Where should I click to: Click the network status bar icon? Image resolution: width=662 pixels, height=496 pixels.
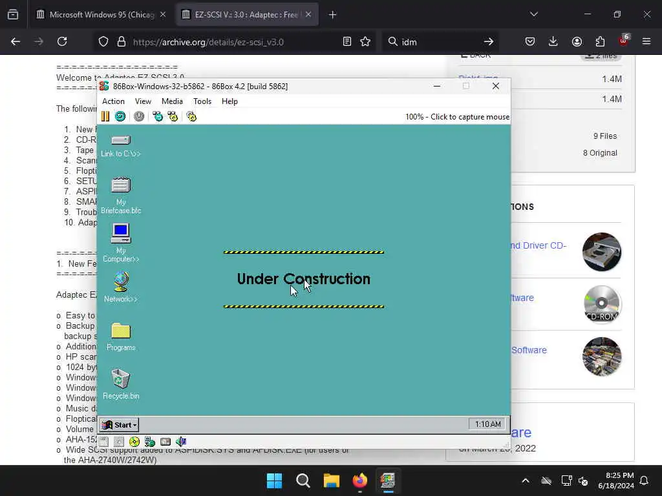pyautogui.click(x=150, y=442)
